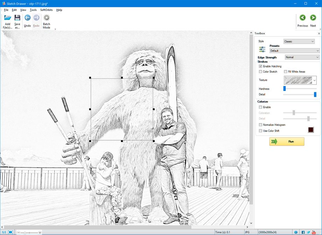
Task: Click the Add File(s) folder icon
Action: (8, 17)
